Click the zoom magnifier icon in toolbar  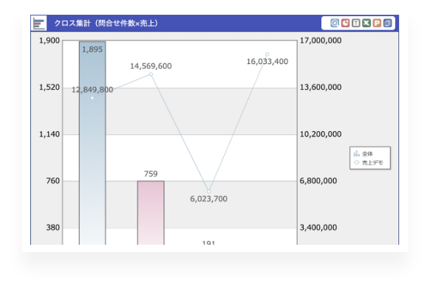point(335,23)
